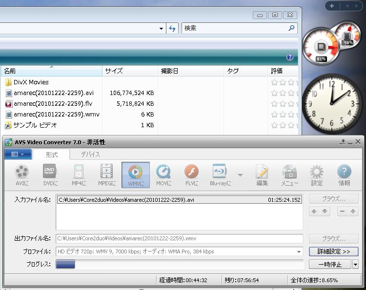Sort by タグ column header

245,71
